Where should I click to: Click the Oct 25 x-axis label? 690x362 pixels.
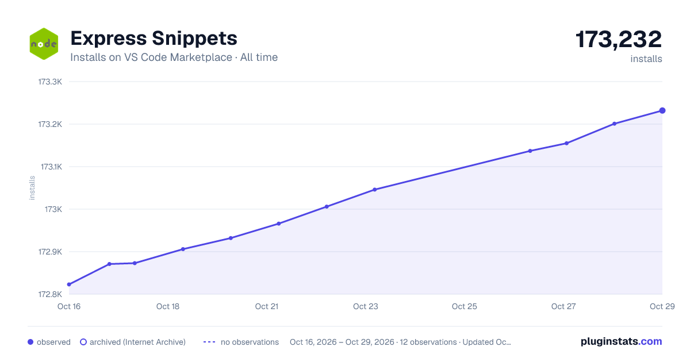[x=465, y=306]
